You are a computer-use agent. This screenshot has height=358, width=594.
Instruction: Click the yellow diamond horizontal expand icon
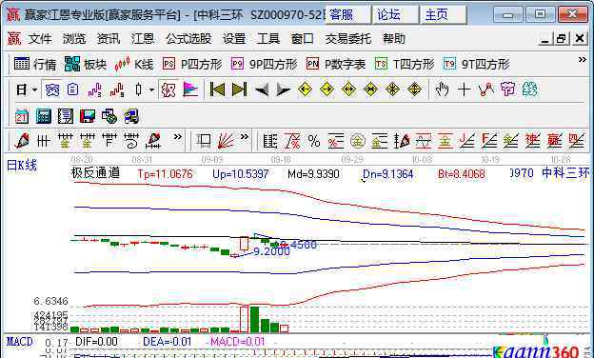coord(348,89)
